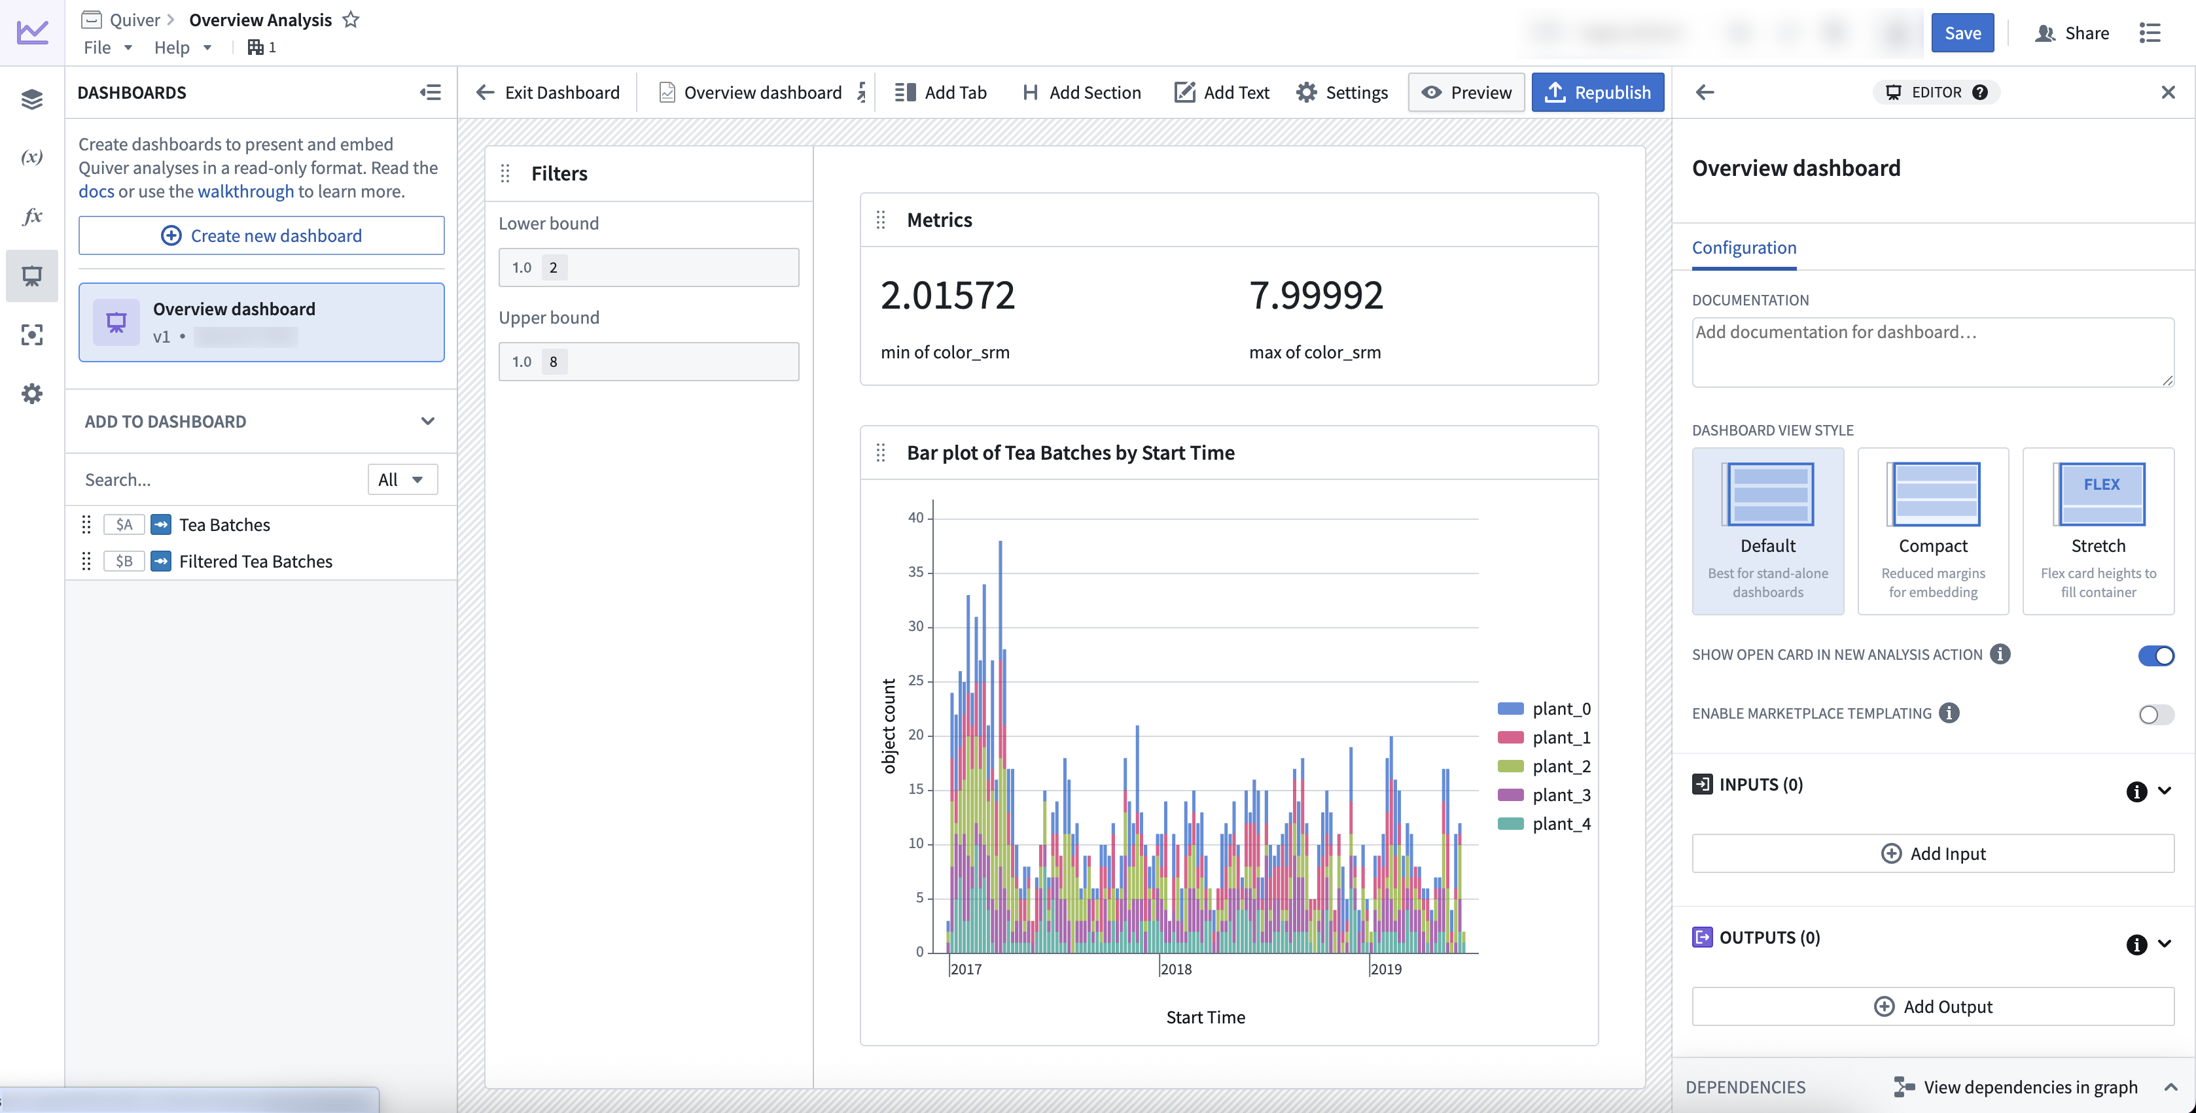
Task: Show info for Marketplace Templating option
Action: click(1949, 712)
